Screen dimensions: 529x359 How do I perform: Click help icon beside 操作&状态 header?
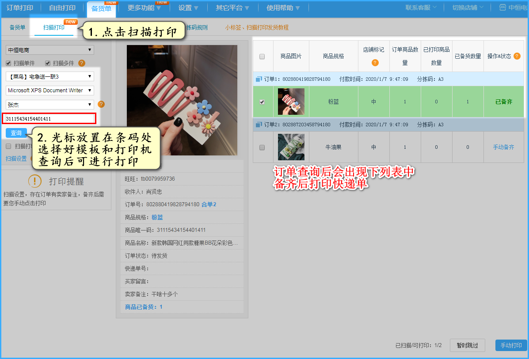tap(517, 56)
